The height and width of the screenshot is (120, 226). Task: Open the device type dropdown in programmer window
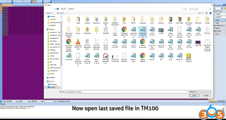point(222,8)
